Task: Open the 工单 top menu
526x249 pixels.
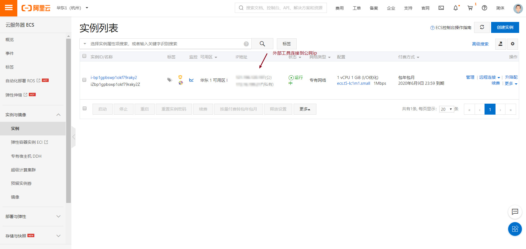Action: (x=357, y=8)
